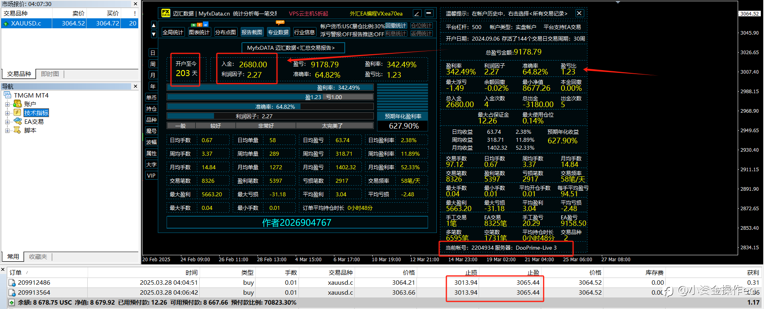This screenshot has width=764, height=309.
Task: Click the 回撤统计 button
Action: point(396,26)
